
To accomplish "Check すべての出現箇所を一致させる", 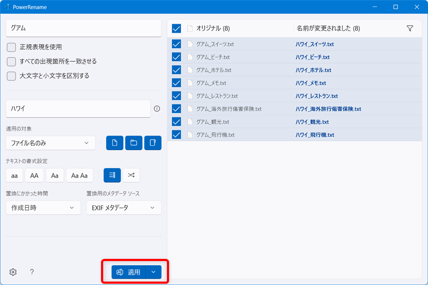I will (11, 62).
